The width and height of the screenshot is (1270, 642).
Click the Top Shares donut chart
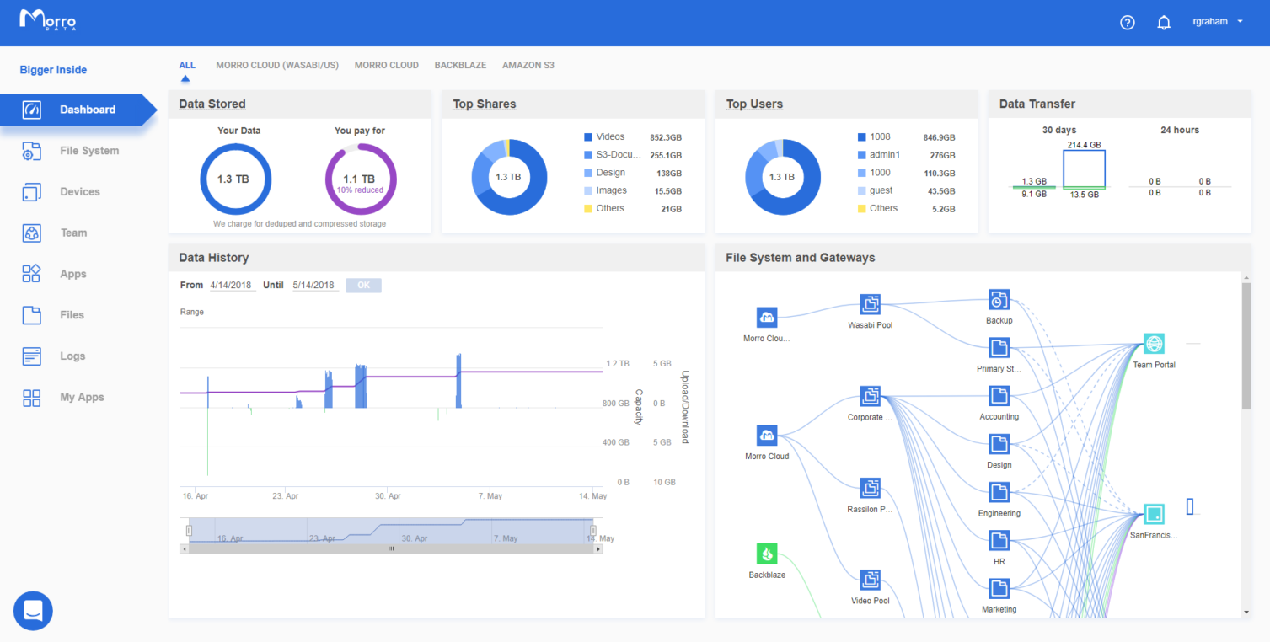coord(509,177)
